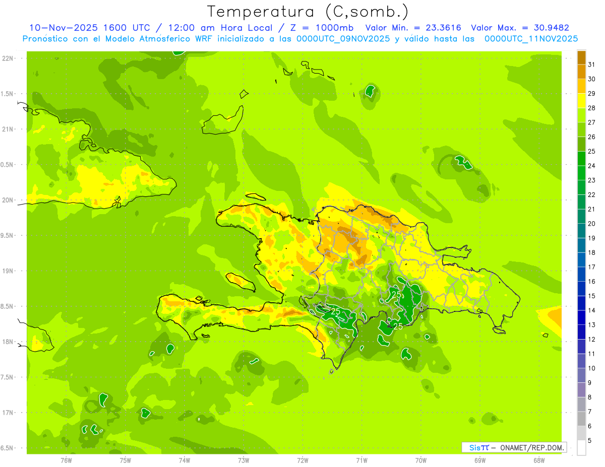Screen dimensions: 605x467
Task: Click the color scale value 26
Action: pyautogui.click(x=591, y=137)
